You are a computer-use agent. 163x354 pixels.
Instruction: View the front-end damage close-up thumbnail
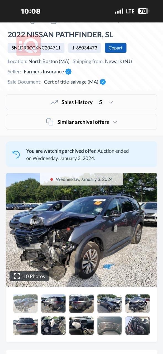[138, 303]
